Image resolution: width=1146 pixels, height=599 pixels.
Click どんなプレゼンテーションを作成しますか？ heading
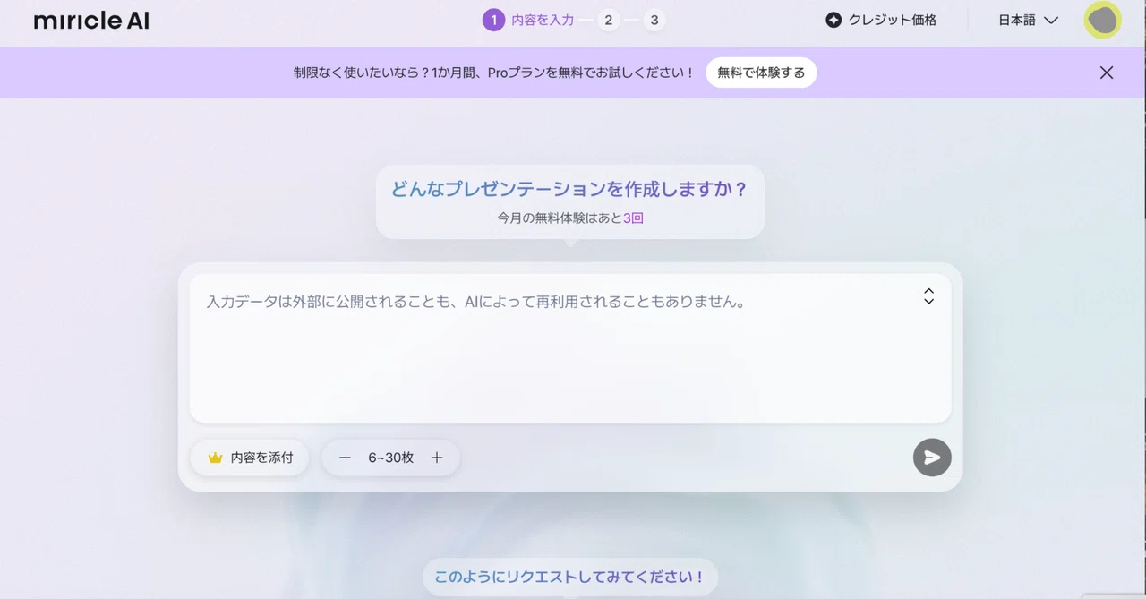569,189
